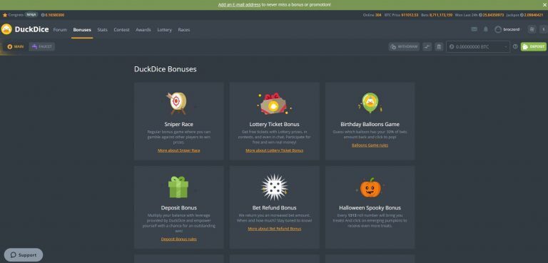Go to the Stats page
548x263 pixels.
tap(103, 30)
